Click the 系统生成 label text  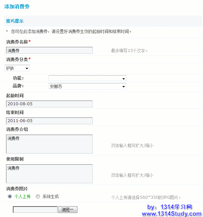click(x=50, y=196)
